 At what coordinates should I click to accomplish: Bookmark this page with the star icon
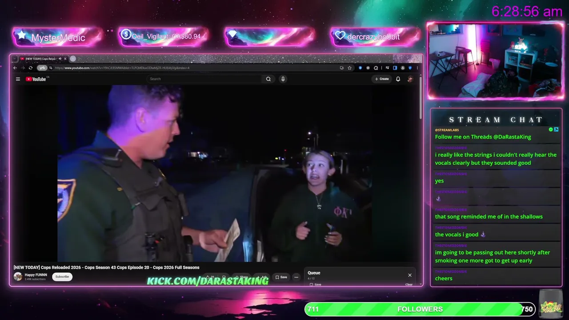click(350, 68)
